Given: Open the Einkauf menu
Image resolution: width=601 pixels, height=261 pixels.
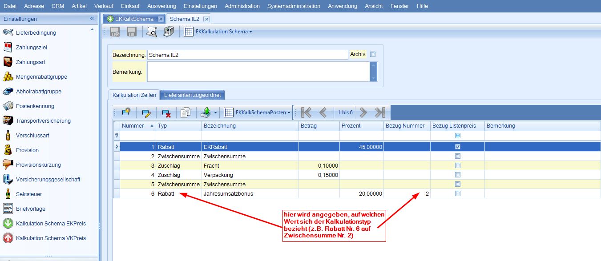Looking at the screenshot, I should pyautogui.click(x=129, y=6).
